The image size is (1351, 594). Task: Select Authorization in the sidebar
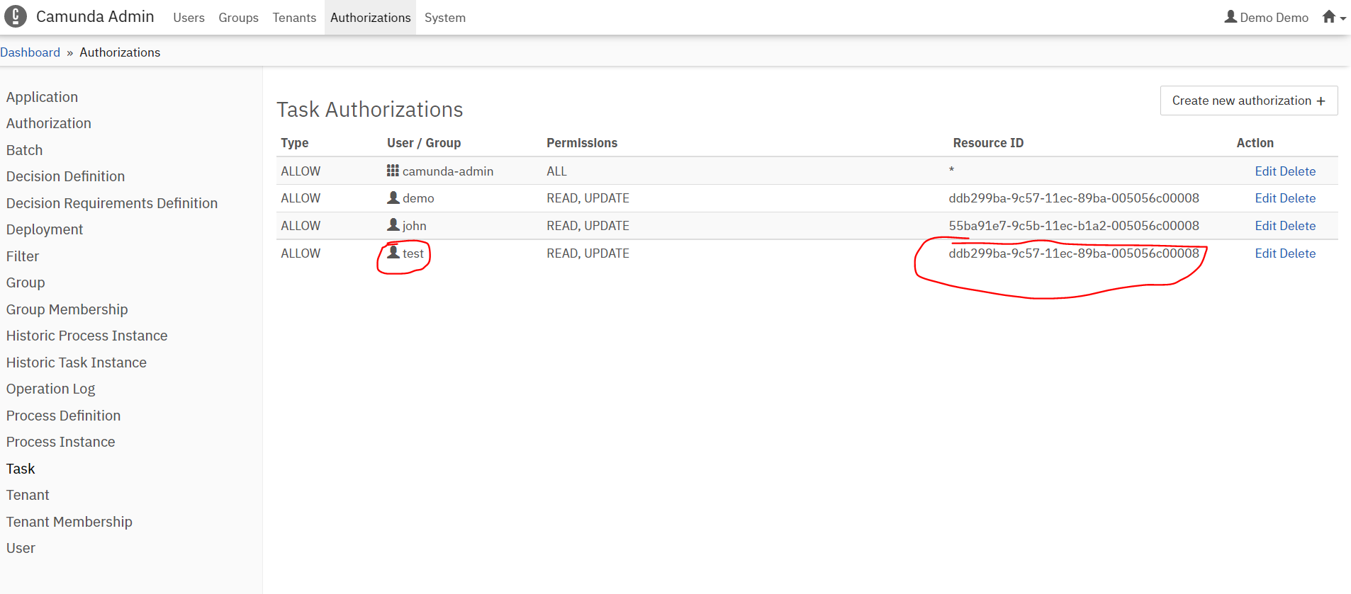click(x=49, y=123)
